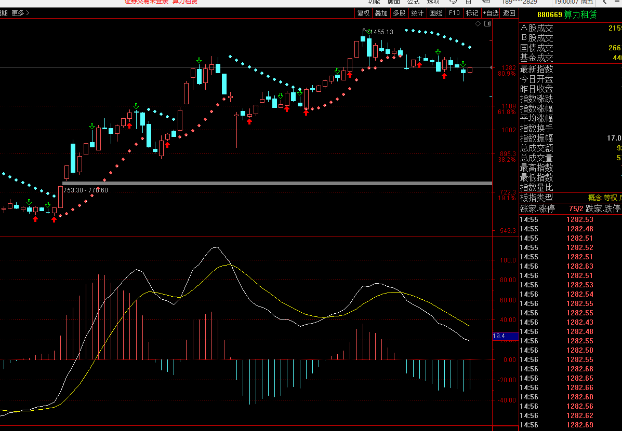Click the 最低指数 label
The height and width of the screenshot is (431, 622).
pyautogui.click(x=536, y=178)
